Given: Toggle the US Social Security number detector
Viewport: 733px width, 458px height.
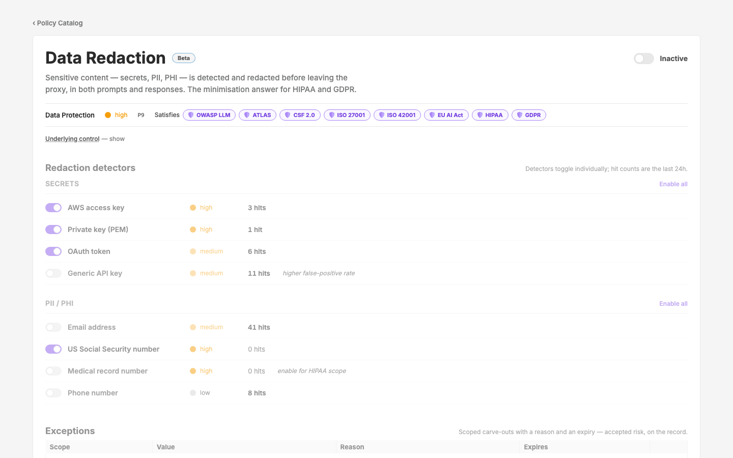Looking at the screenshot, I should click(x=53, y=349).
